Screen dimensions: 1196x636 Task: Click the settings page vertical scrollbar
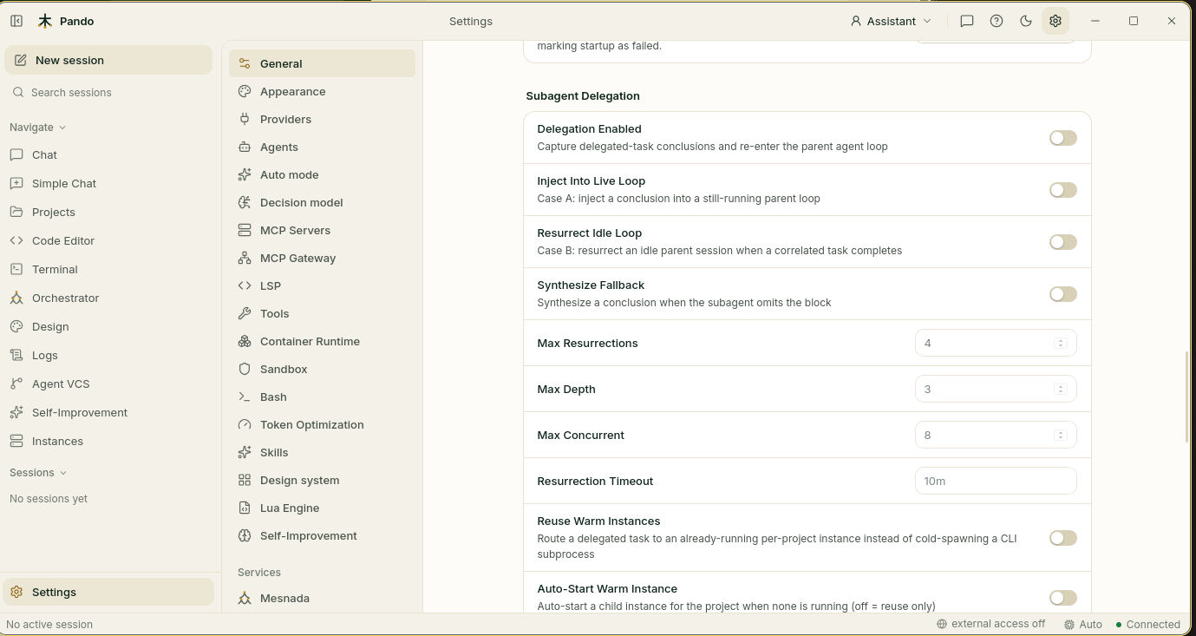1187,397
